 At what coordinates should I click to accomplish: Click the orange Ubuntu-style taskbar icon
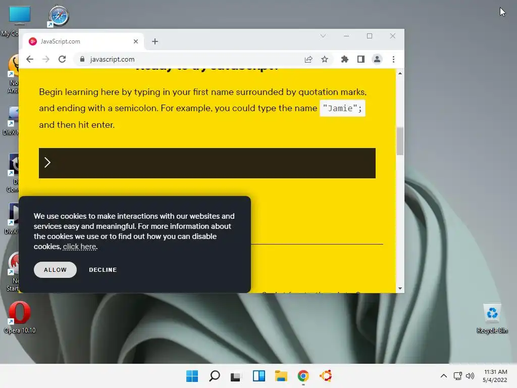(x=326, y=376)
